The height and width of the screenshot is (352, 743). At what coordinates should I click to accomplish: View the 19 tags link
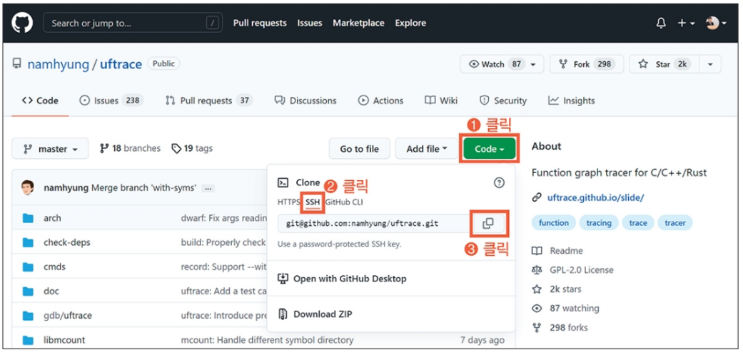click(x=192, y=148)
